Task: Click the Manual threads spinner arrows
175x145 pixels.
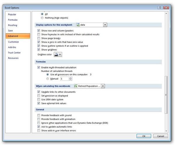Action: (70, 79)
